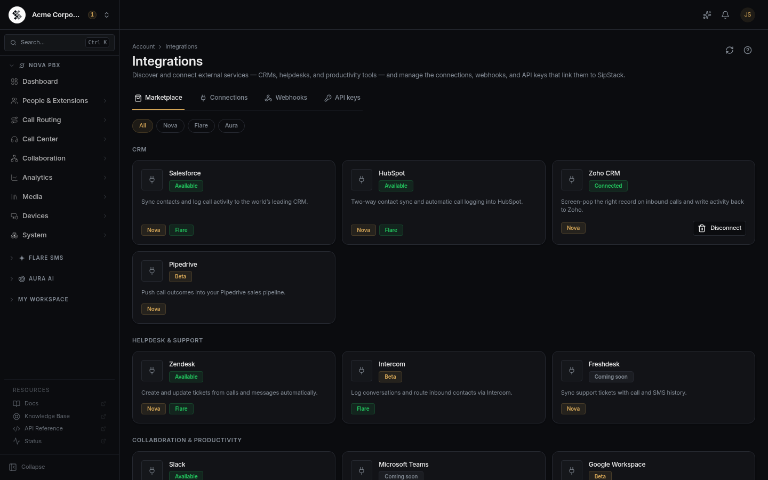
Task: Filter marketplace by Nova
Action: point(170,126)
